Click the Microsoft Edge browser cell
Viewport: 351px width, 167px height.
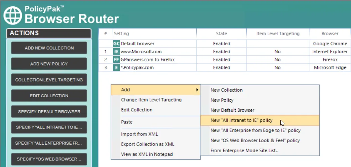pyautogui.click(x=330, y=67)
